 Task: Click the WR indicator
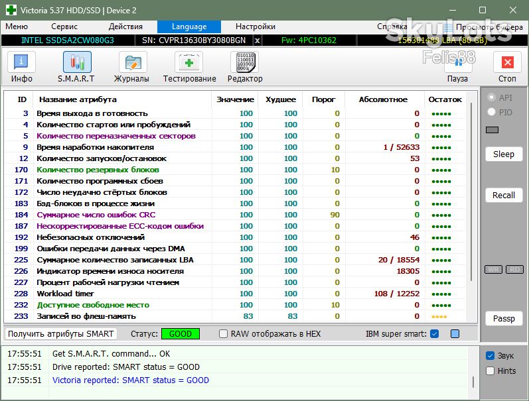coord(493,270)
